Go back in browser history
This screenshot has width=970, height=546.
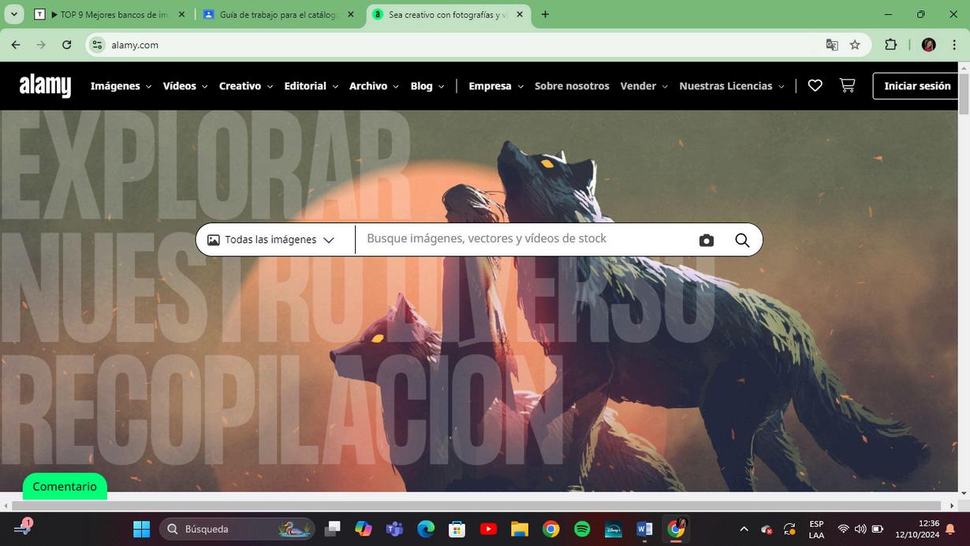(16, 45)
